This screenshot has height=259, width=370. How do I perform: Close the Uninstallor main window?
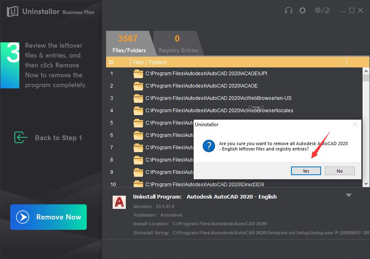coord(360,10)
